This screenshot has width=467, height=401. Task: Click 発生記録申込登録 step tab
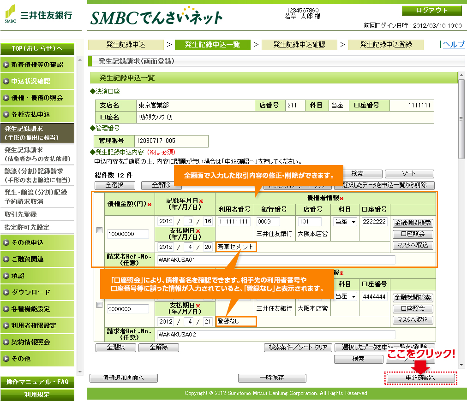[x=386, y=45]
